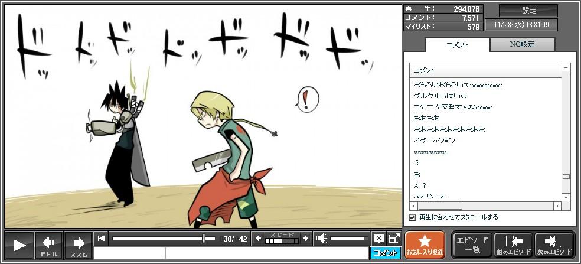
Task: Switch to the NG設定 tab
Action: 523,45
